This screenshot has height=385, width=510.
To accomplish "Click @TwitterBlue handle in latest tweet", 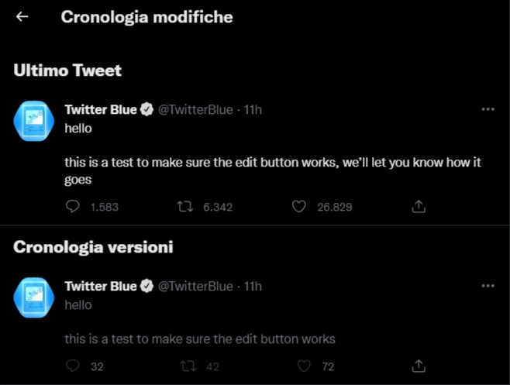I will 195,110.
